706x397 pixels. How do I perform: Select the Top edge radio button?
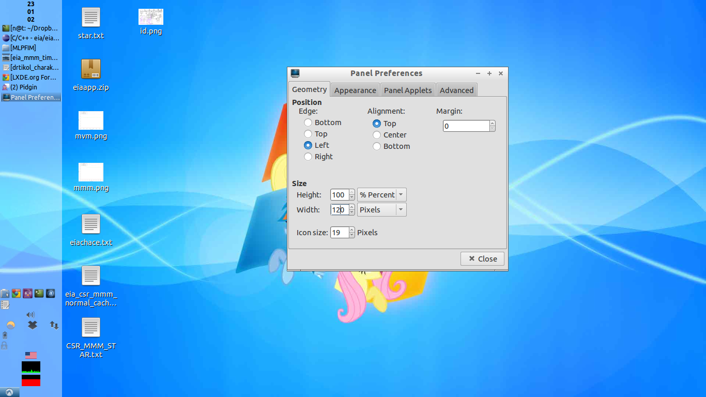pyautogui.click(x=308, y=134)
